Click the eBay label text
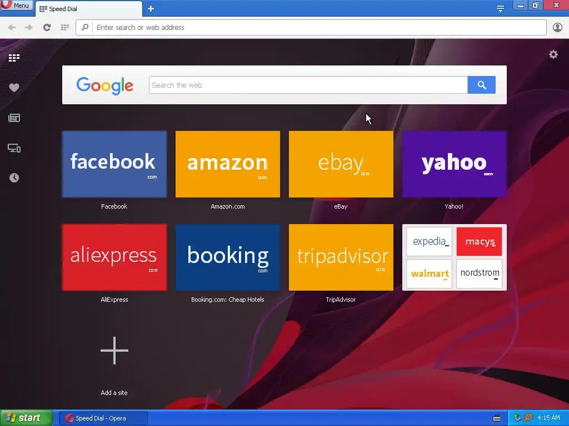The width and height of the screenshot is (569, 426). coord(341,206)
